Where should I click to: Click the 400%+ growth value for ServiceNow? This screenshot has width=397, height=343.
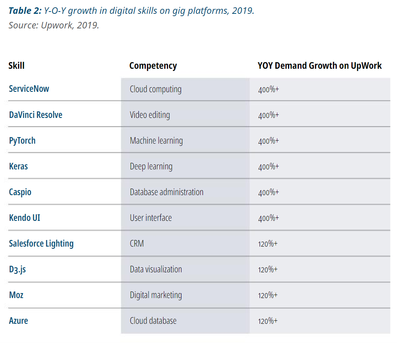pyautogui.click(x=269, y=89)
